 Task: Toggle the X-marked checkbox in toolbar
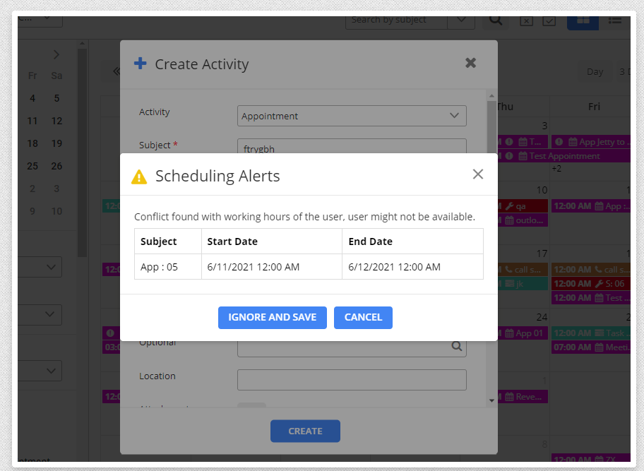[526, 20]
